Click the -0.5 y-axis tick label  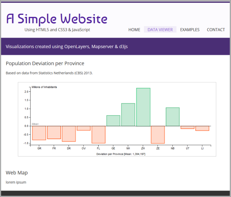pos(26,135)
